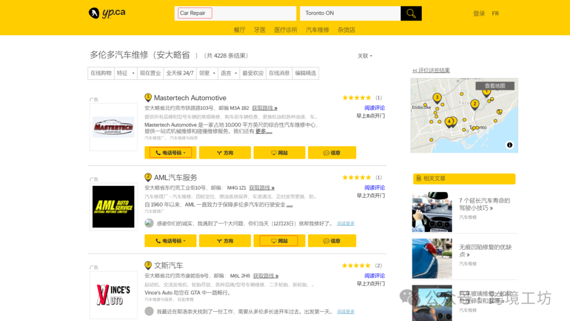The height and width of the screenshot is (321, 570).
Task: Toggle the 在线购物 filter
Action: pos(100,73)
